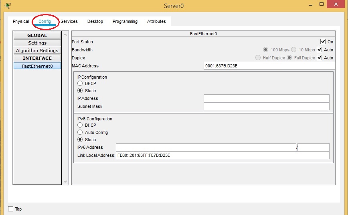Select the Attributes tab
This screenshot has width=348, height=215.
(x=156, y=21)
